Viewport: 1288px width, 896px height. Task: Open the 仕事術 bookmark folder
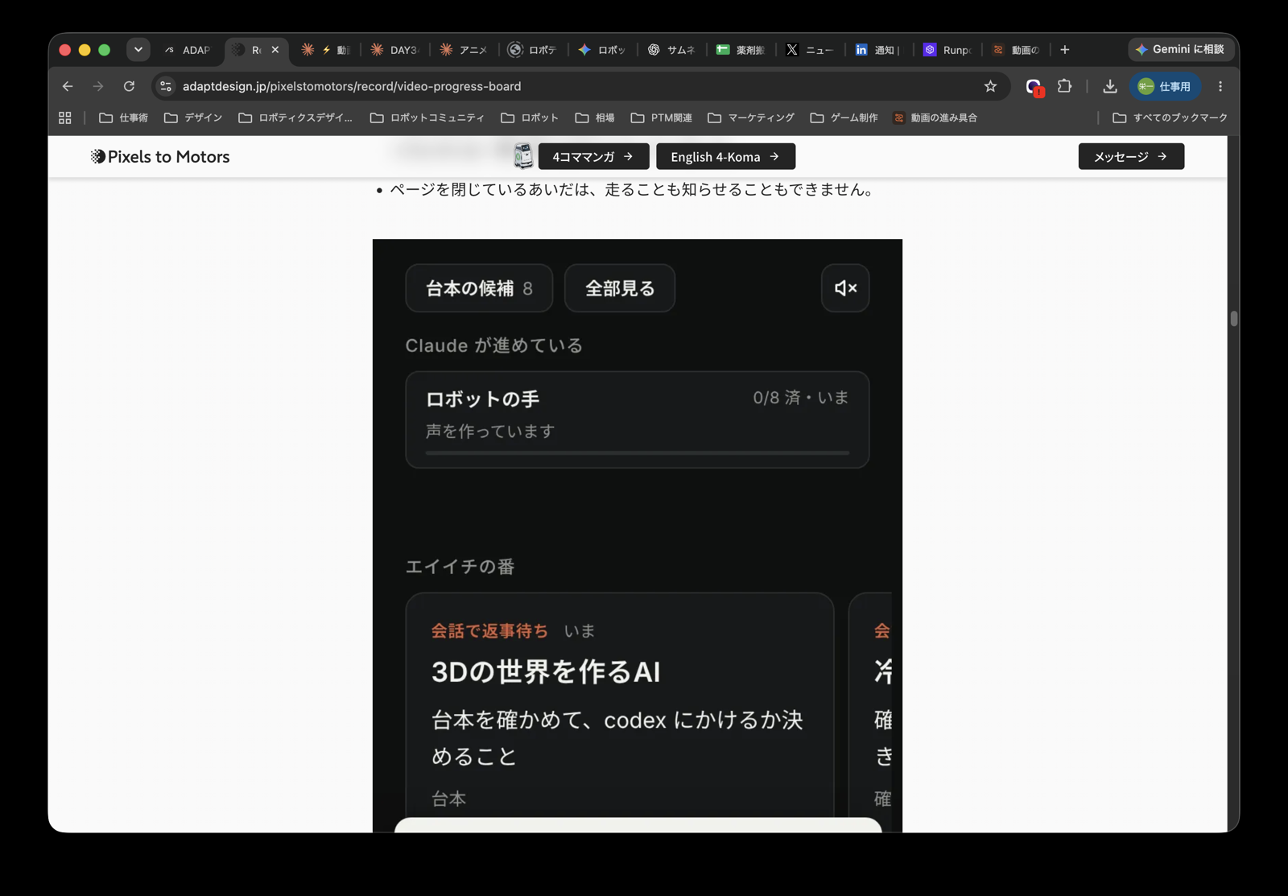click(123, 118)
